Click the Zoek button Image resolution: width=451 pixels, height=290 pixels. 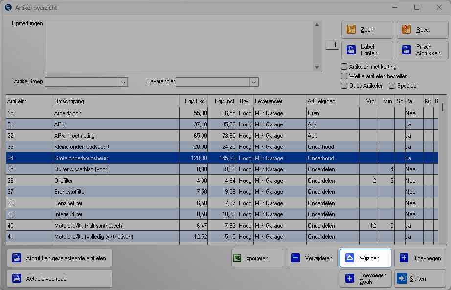tap(367, 29)
